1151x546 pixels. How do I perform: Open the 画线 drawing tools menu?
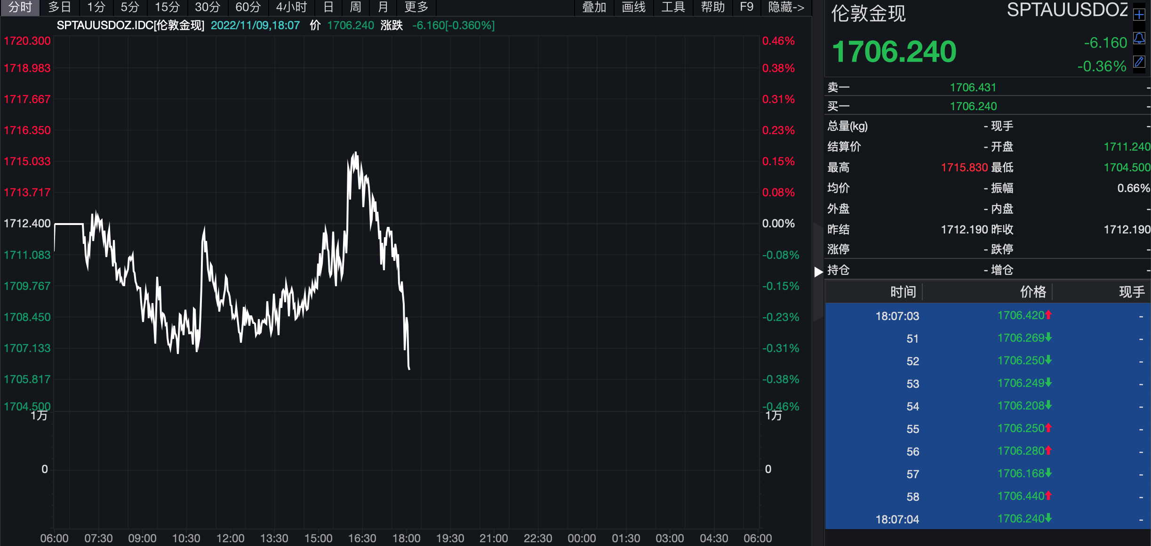click(633, 7)
